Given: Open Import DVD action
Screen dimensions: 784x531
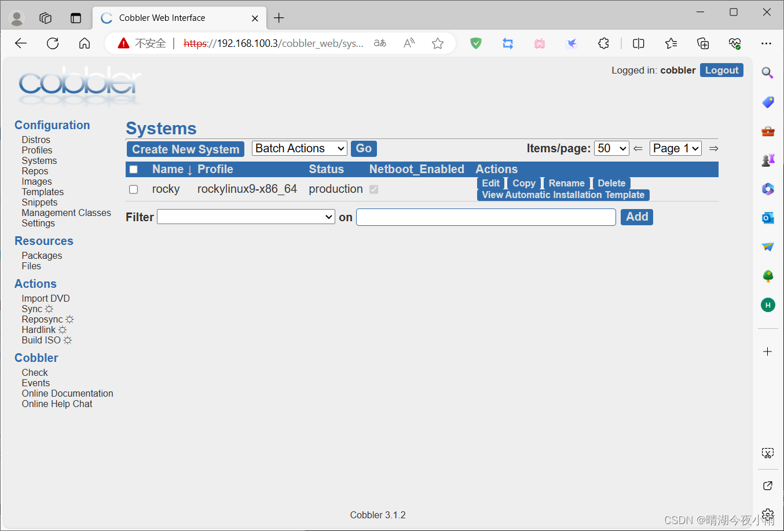Looking at the screenshot, I should pyautogui.click(x=46, y=299).
